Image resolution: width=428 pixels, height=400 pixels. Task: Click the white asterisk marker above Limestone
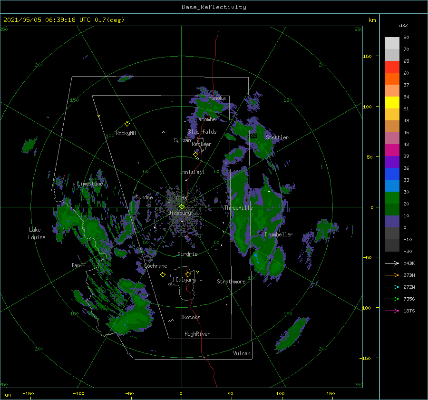coord(90,179)
